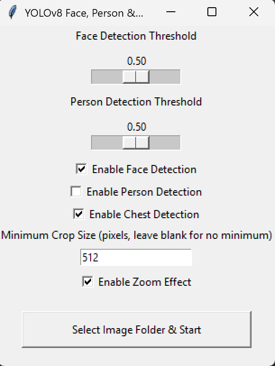This screenshot has width=275, height=366.
Task: Close the YOLOv8 window
Action: (x=254, y=13)
